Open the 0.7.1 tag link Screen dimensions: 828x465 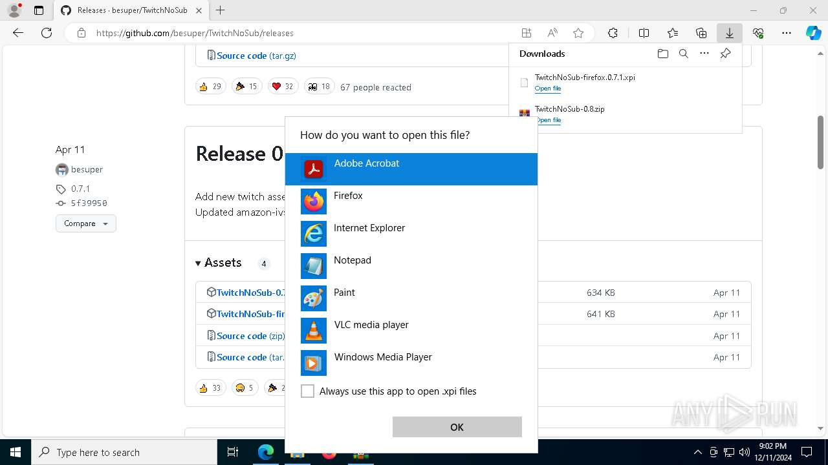click(80, 189)
